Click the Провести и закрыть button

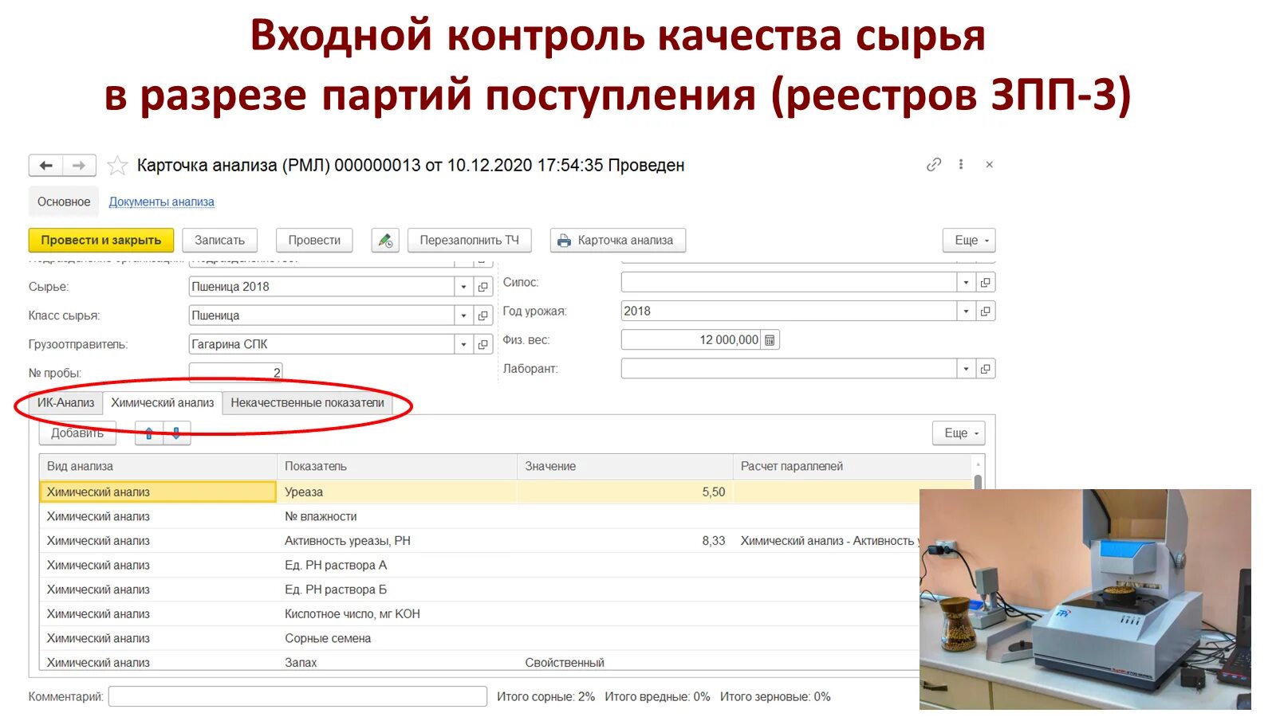pyautogui.click(x=101, y=240)
